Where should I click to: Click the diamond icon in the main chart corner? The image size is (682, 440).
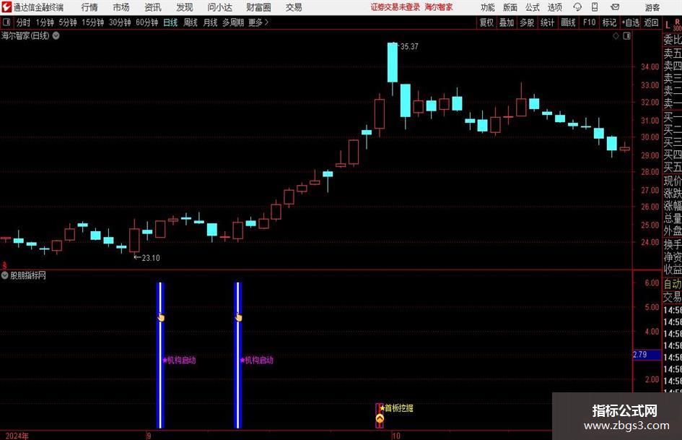point(616,36)
